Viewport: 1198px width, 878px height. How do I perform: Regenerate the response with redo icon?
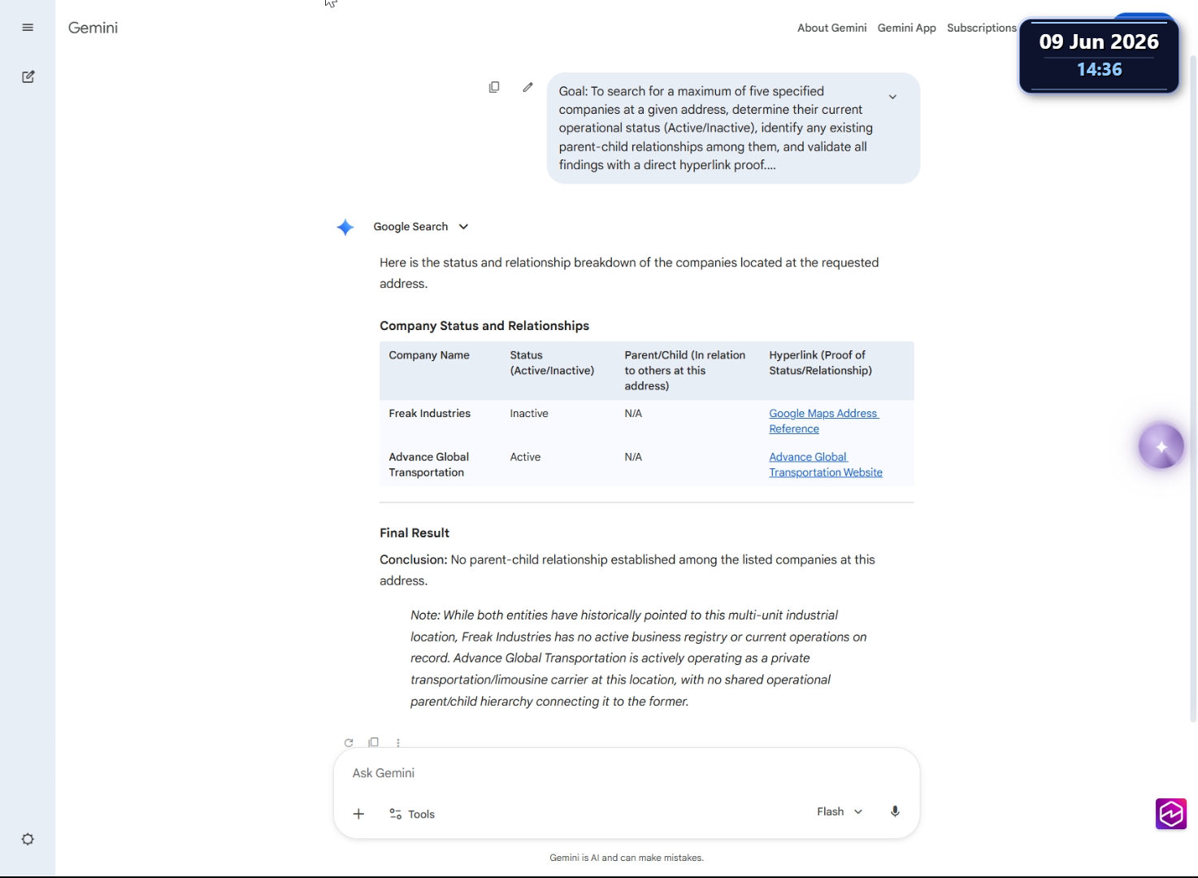pyautogui.click(x=349, y=742)
